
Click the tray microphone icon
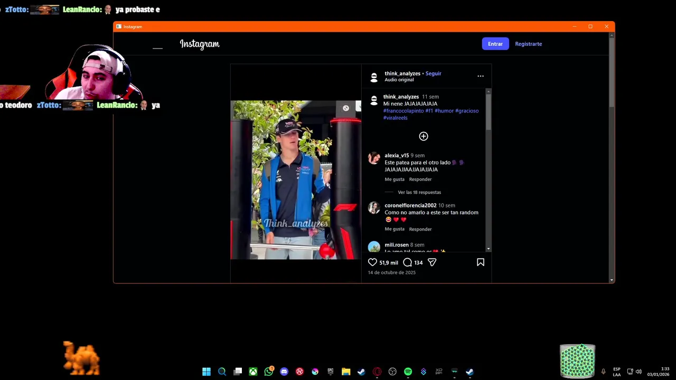[x=603, y=372]
